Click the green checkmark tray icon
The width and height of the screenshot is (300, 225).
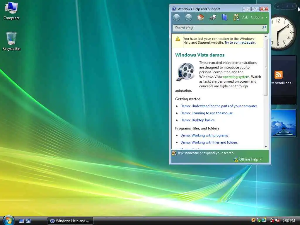click(259, 220)
